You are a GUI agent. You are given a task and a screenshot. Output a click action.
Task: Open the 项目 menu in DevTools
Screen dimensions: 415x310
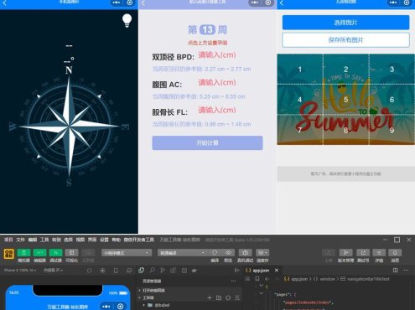8,240
